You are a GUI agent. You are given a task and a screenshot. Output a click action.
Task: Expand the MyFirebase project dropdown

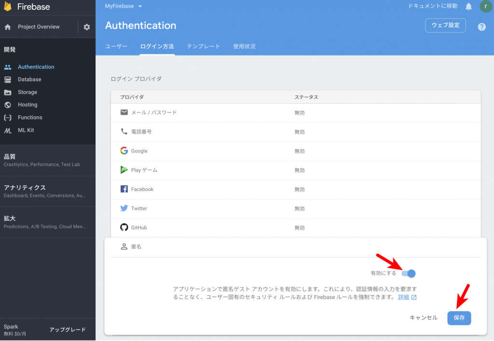click(x=123, y=7)
